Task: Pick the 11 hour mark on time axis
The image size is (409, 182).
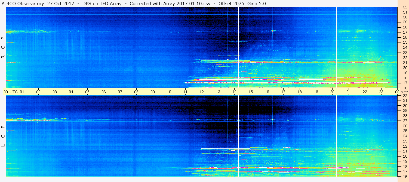Action: coord(185,92)
